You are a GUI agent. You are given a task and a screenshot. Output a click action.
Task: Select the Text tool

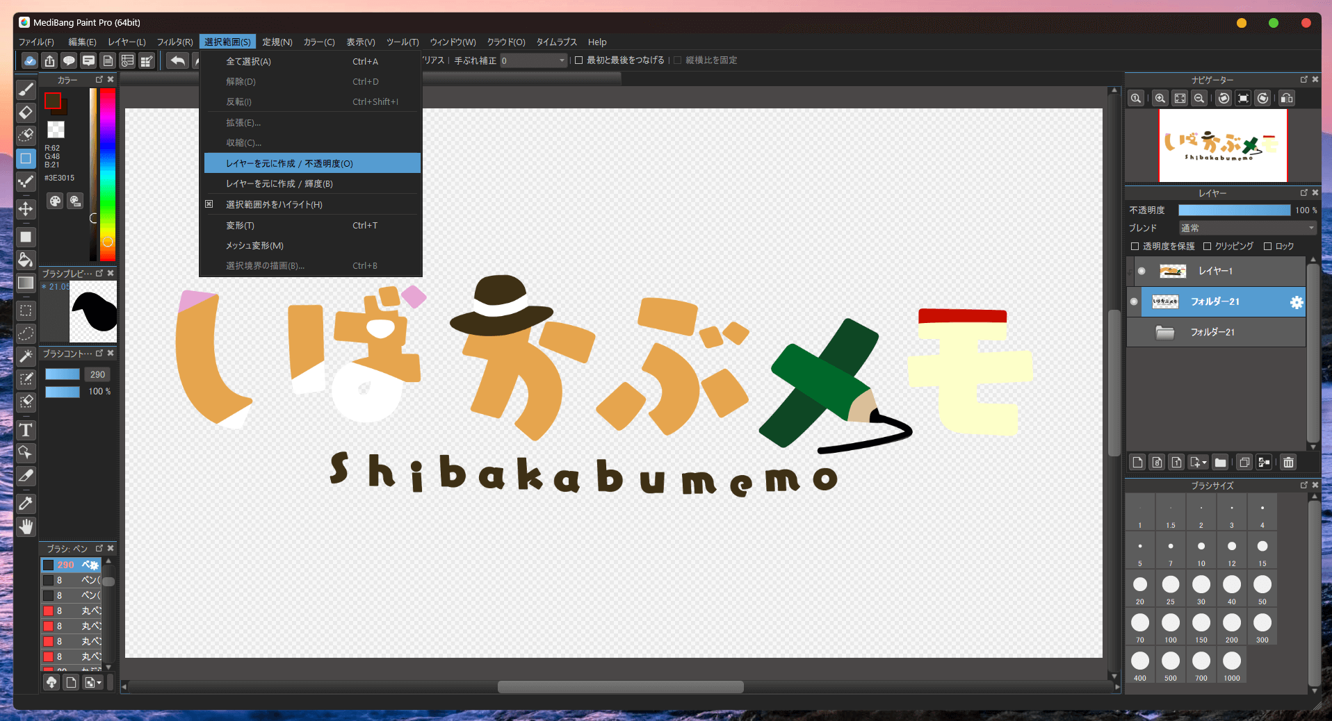coord(26,430)
